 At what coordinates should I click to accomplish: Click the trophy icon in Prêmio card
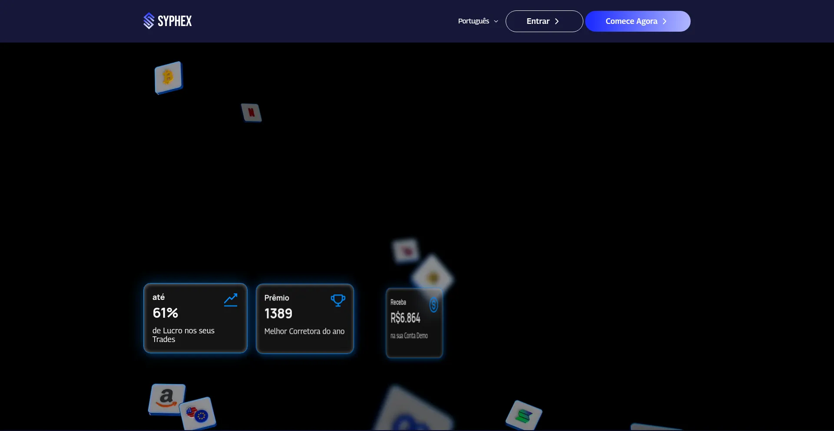coord(338,300)
